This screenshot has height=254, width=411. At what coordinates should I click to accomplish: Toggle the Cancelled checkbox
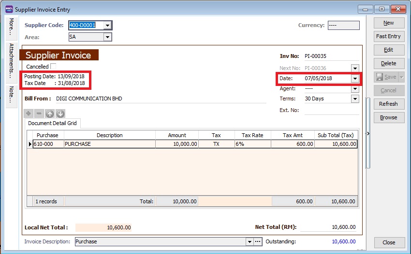pyautogui.click(x=54, y=67)
